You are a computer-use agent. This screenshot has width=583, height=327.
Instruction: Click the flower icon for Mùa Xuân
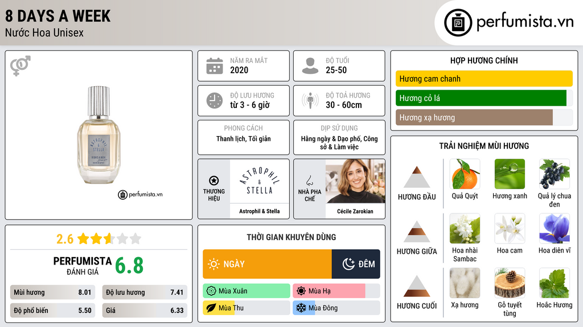[211, 291]
